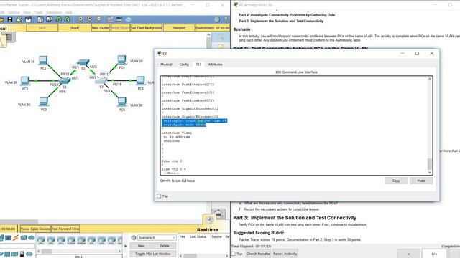Click PC1 in the network topology
Screen dimensions: 460x258
43,60
